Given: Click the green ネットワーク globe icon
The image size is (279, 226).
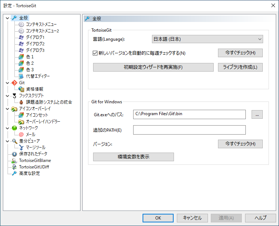Looking at the screenshot, I should 14,128.
